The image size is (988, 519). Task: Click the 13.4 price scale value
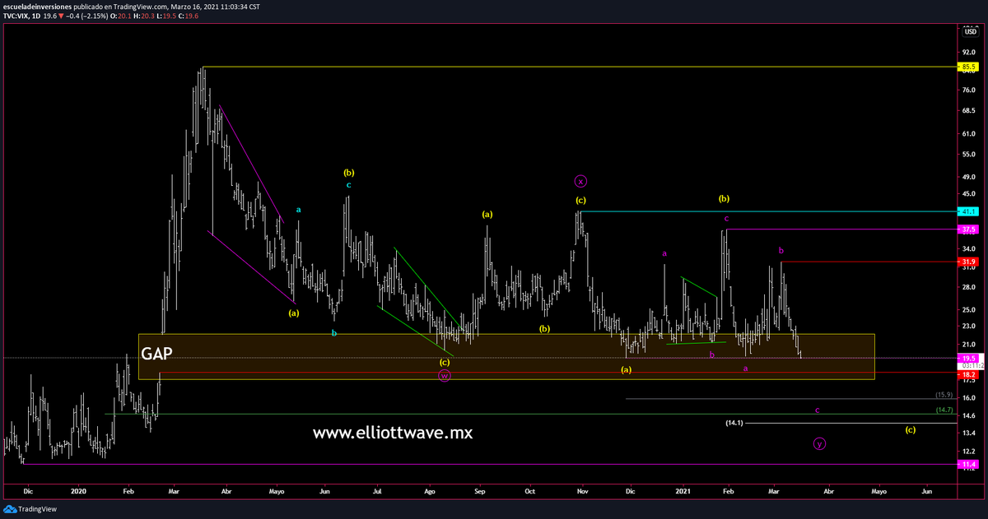coord(968,433)
